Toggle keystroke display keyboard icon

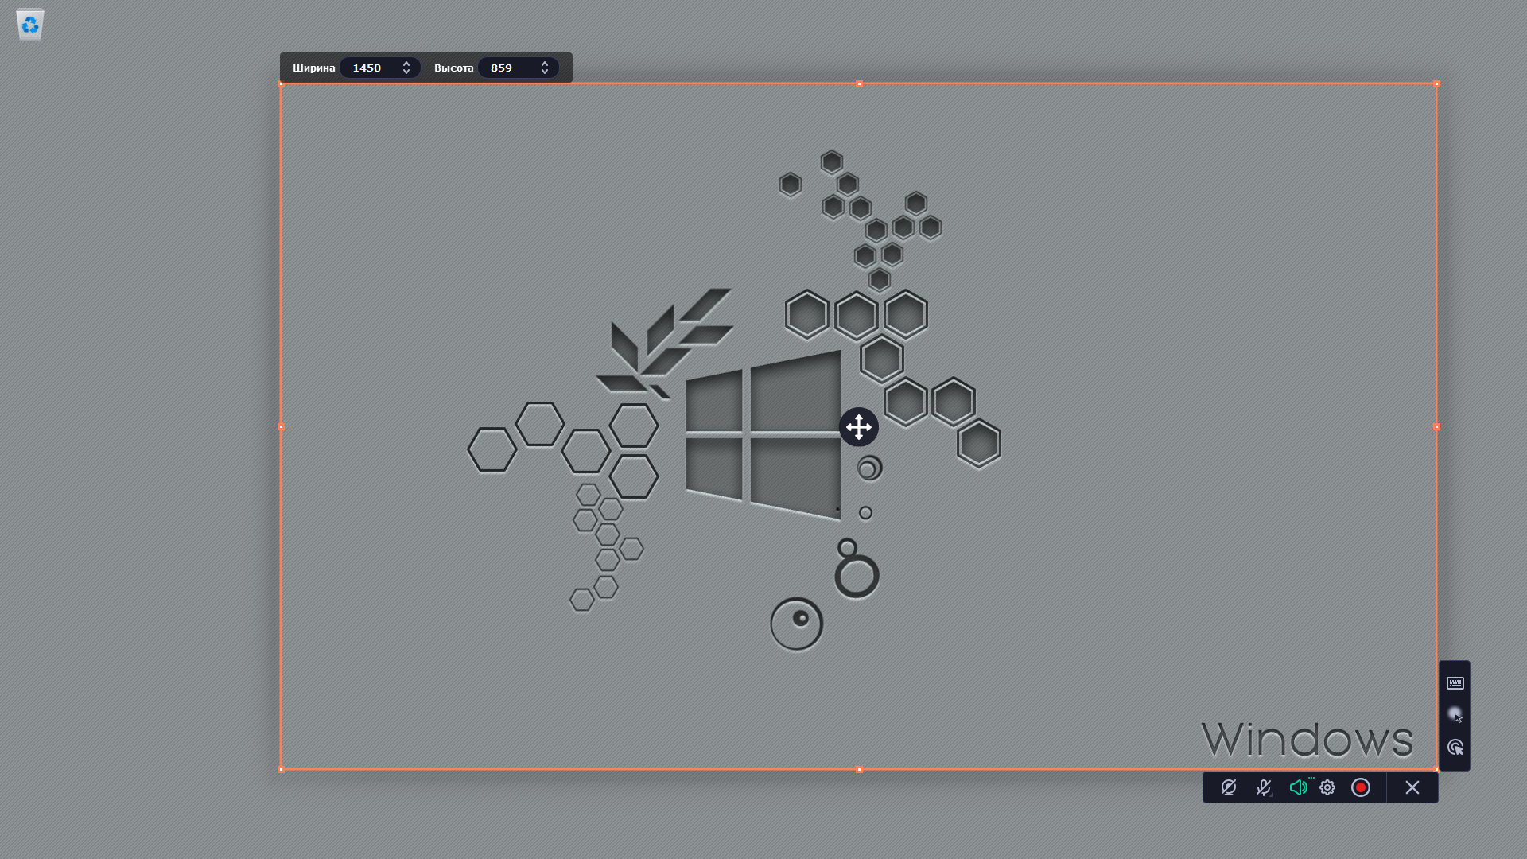pos(1455,683)
